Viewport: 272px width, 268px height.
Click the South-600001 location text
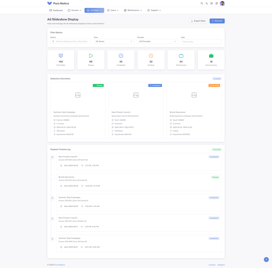point(178,120)
